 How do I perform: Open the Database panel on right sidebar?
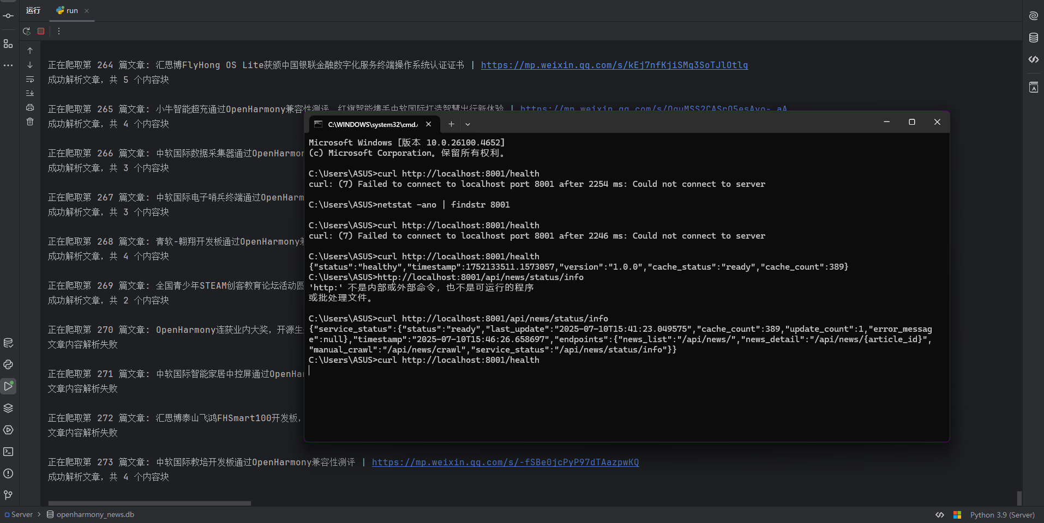[x=1033, y=38]
